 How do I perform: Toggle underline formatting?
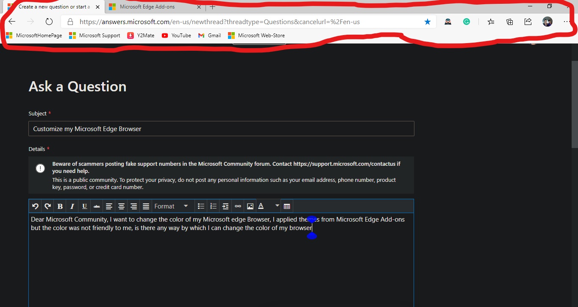pyautogui.click(x=84, y=206)
